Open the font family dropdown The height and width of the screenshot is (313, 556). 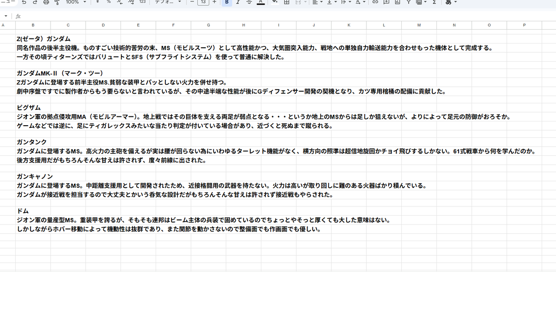click(168, 2)
